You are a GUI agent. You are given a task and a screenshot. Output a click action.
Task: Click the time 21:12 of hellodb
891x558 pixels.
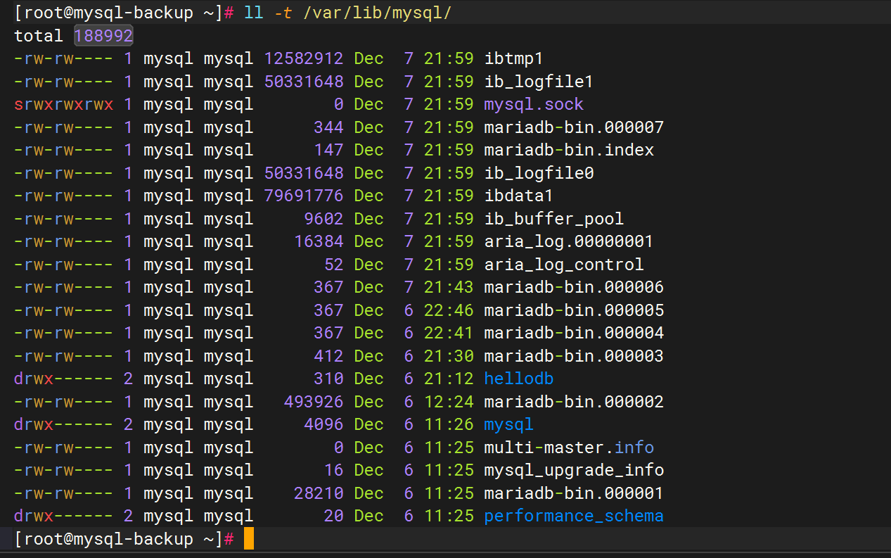point(449,379)
